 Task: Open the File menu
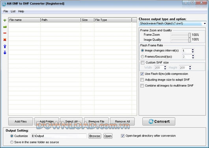pyautogui.click(x=6, y=11)
